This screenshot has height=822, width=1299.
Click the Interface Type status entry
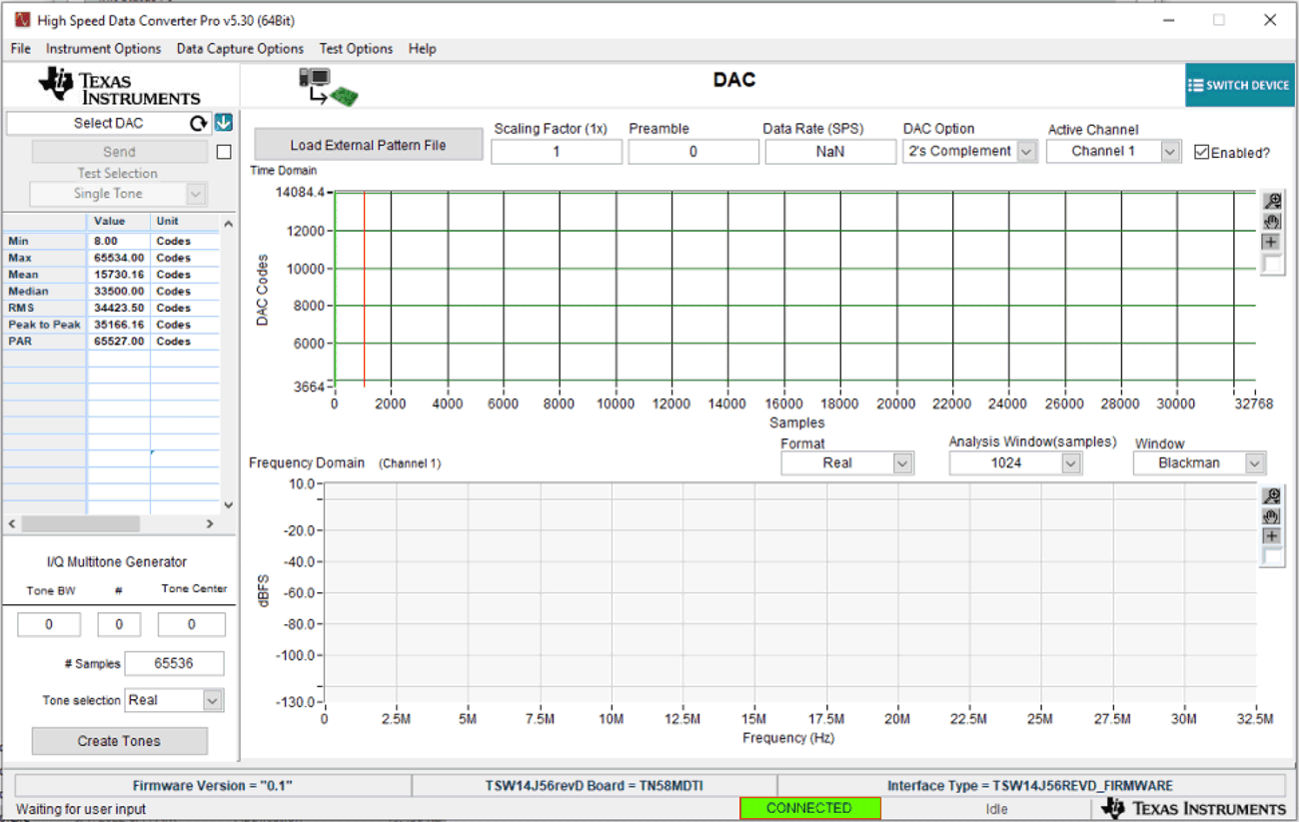(1030, 786)
